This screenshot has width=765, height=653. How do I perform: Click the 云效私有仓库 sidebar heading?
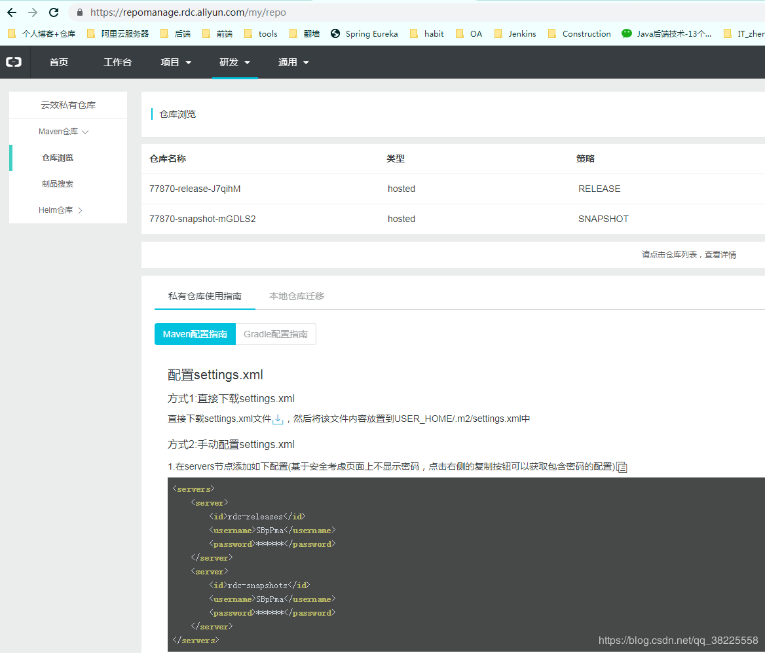[x=68, y=105]
